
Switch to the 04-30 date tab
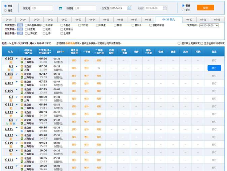(189, 20)
